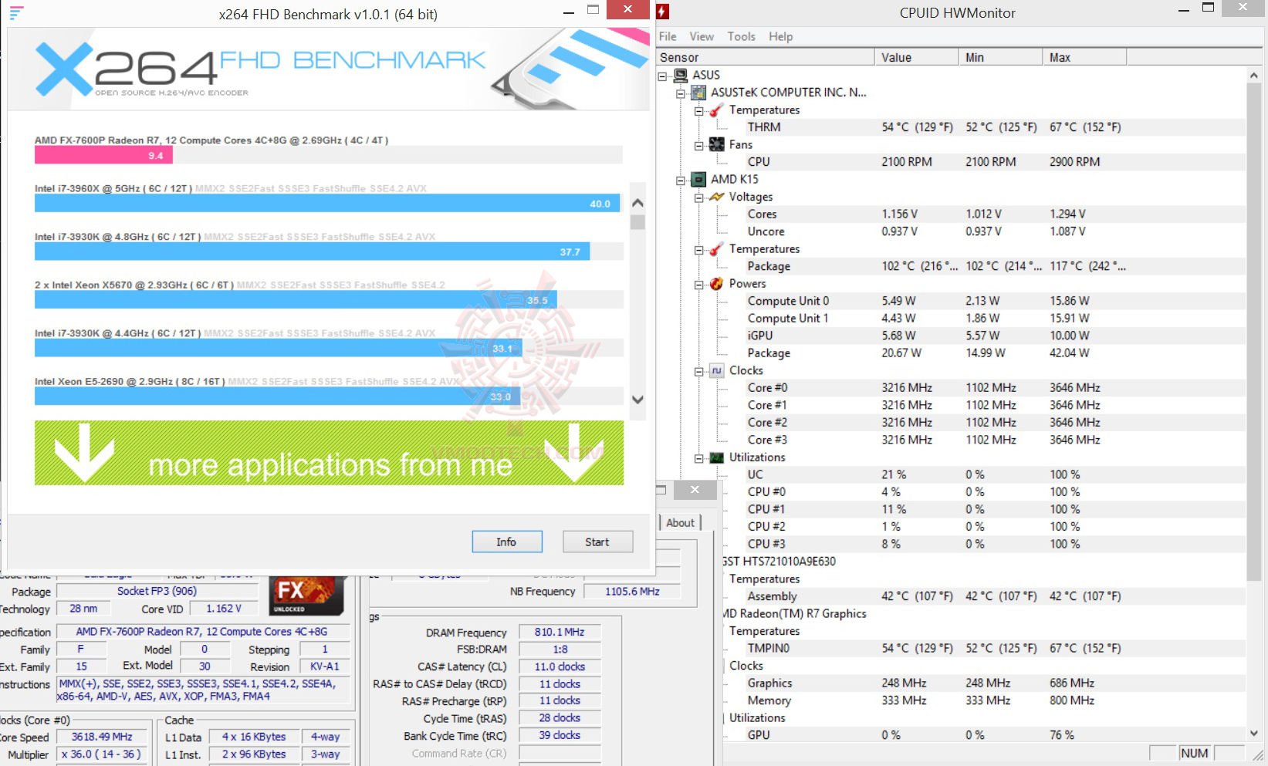This screenshot has height=766, width=1268.
Task: Click the Core Speed field in CPU-Z
Action: click(x=102, y=737)
